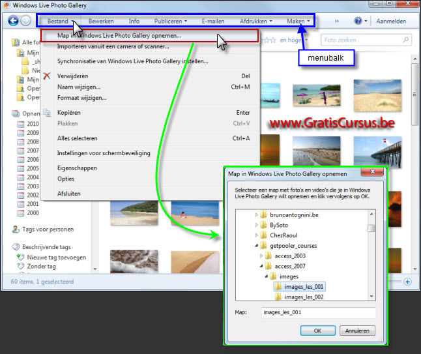Expand the ChezRaoul folder node
This screenshot has width=421, height=354.
(x=256, y=235)
